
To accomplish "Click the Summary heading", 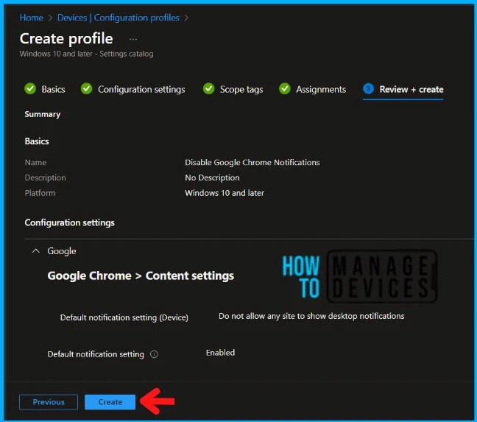I will [x=42, y=114].
